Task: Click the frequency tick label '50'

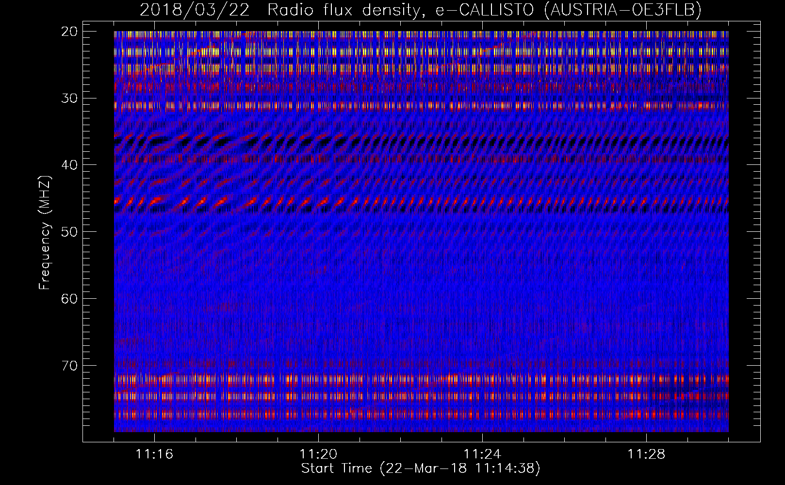Action: pos(70,232)
